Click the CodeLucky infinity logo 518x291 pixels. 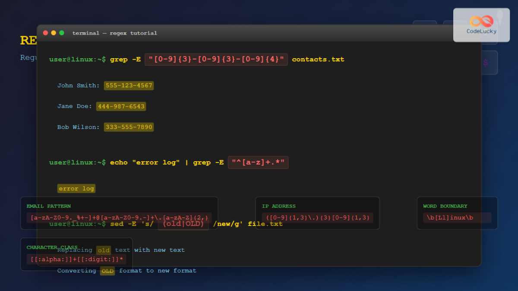[x=481, y=19]
